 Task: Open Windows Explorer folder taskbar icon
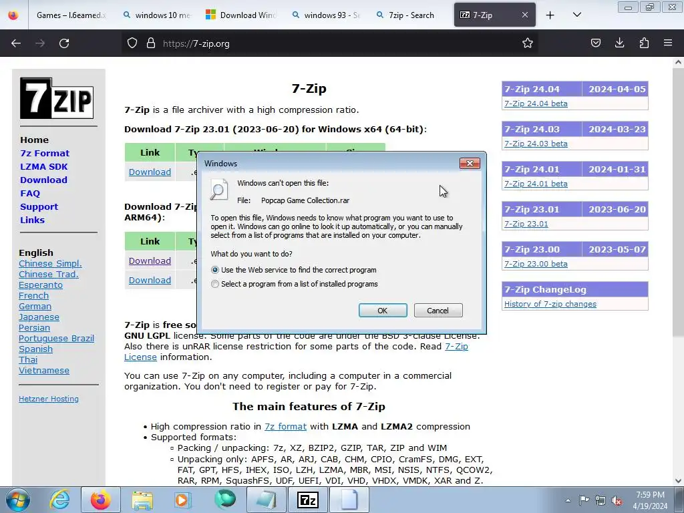[x=142, y=500]
